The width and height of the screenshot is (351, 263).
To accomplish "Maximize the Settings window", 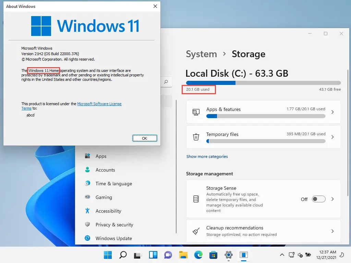I will (x=326, y=34).
